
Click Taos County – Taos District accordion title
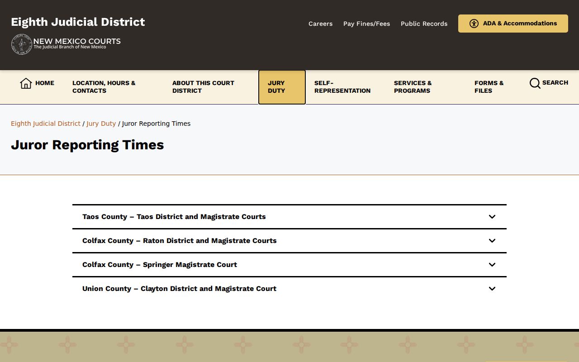click(174, 217)
